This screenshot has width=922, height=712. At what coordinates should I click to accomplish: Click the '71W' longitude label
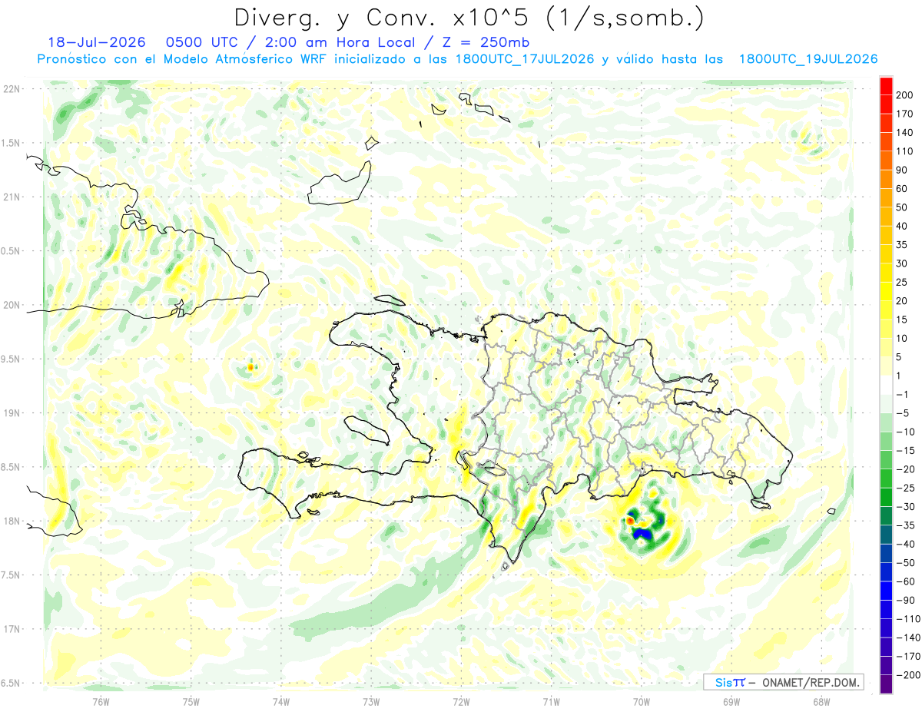[x=551, y=702]
